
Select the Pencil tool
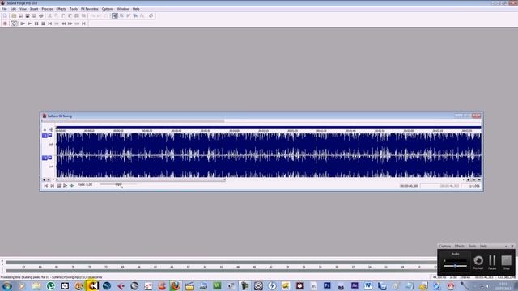click(x=128, y=16)
